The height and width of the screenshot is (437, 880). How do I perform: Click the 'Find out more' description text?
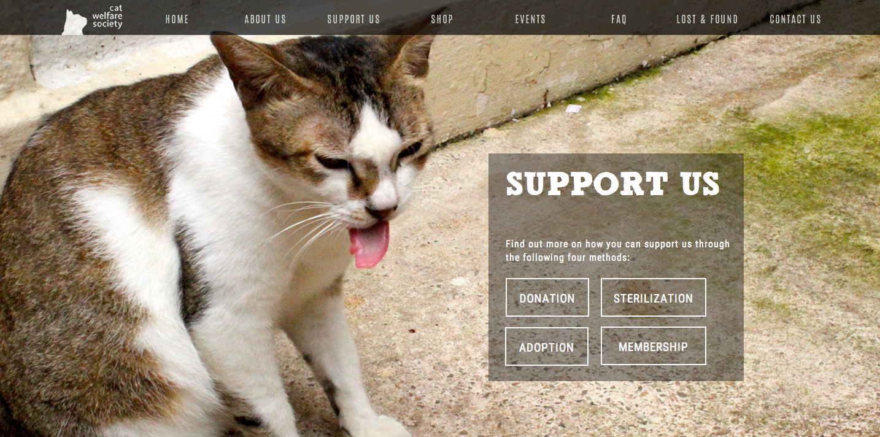(x=617, y=250)
